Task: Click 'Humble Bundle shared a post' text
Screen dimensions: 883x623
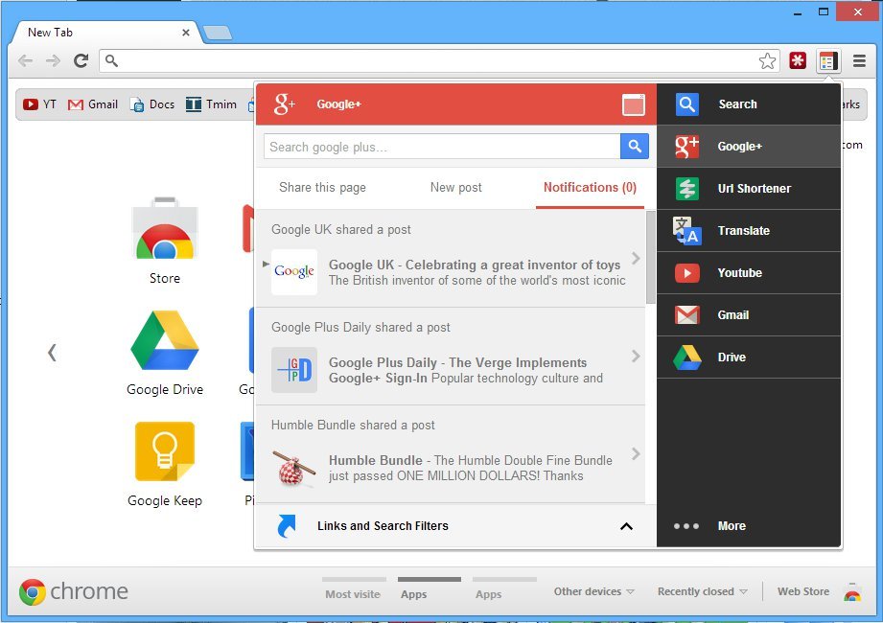Action: [353, 425]
